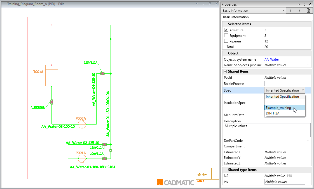Collapse the Shared items section
The width and height of the screenshot is (314, 189).
pos(225,71)
